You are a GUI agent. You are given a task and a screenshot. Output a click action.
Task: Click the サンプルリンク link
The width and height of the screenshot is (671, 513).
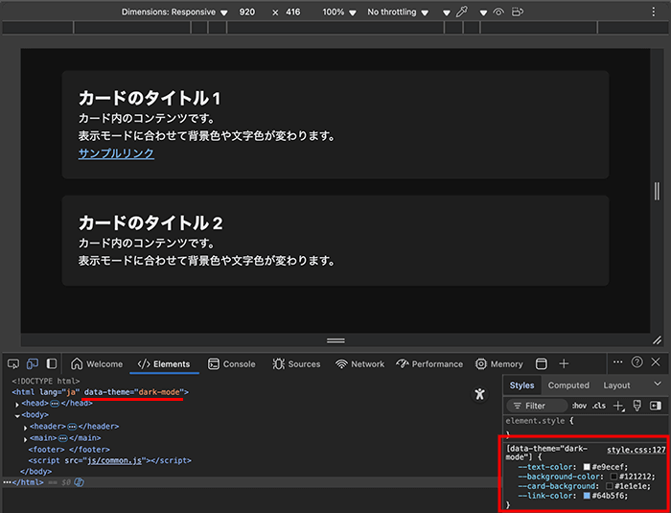pyautogui.click(x=116, y=153)
